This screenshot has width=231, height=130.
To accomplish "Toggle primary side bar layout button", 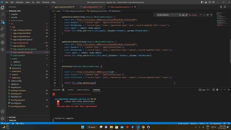I will point(202,2).
